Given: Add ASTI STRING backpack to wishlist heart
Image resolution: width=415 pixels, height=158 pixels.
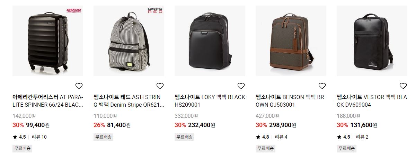Looking at the screenshot, I should pos(160,86).
